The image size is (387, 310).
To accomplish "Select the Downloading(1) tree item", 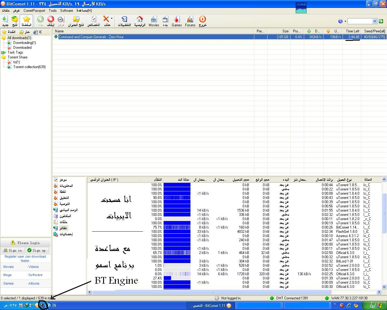I will point(24,43).
